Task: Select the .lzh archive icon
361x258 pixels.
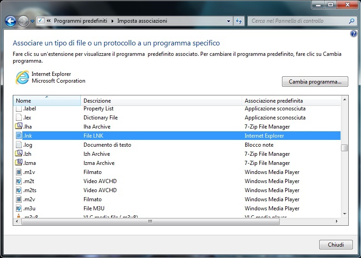Action: pos(19,154)
